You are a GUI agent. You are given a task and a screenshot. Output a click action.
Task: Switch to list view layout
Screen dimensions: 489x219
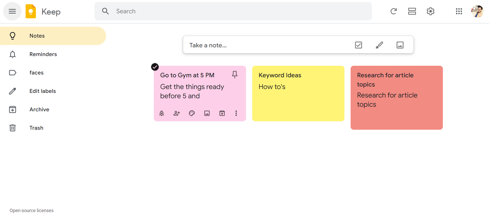(x=412, y=11)
